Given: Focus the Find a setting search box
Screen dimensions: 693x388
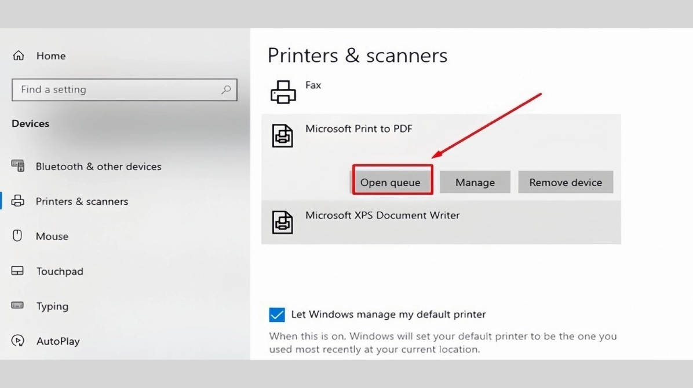Looking at the screenshot, I should click(x=125, y=90).
